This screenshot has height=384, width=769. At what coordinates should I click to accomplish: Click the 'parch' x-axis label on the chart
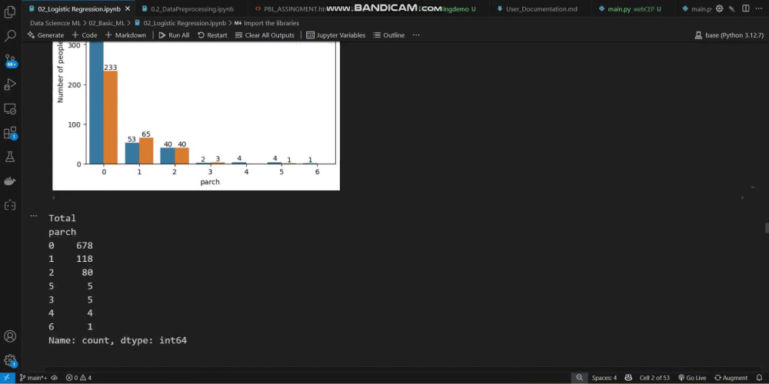coord(210,182)
